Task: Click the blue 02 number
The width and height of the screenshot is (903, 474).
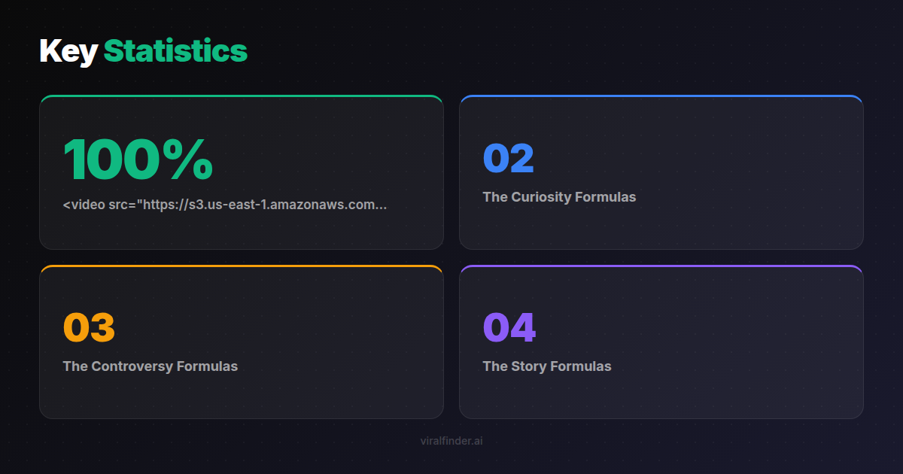Action: point(509,159)
